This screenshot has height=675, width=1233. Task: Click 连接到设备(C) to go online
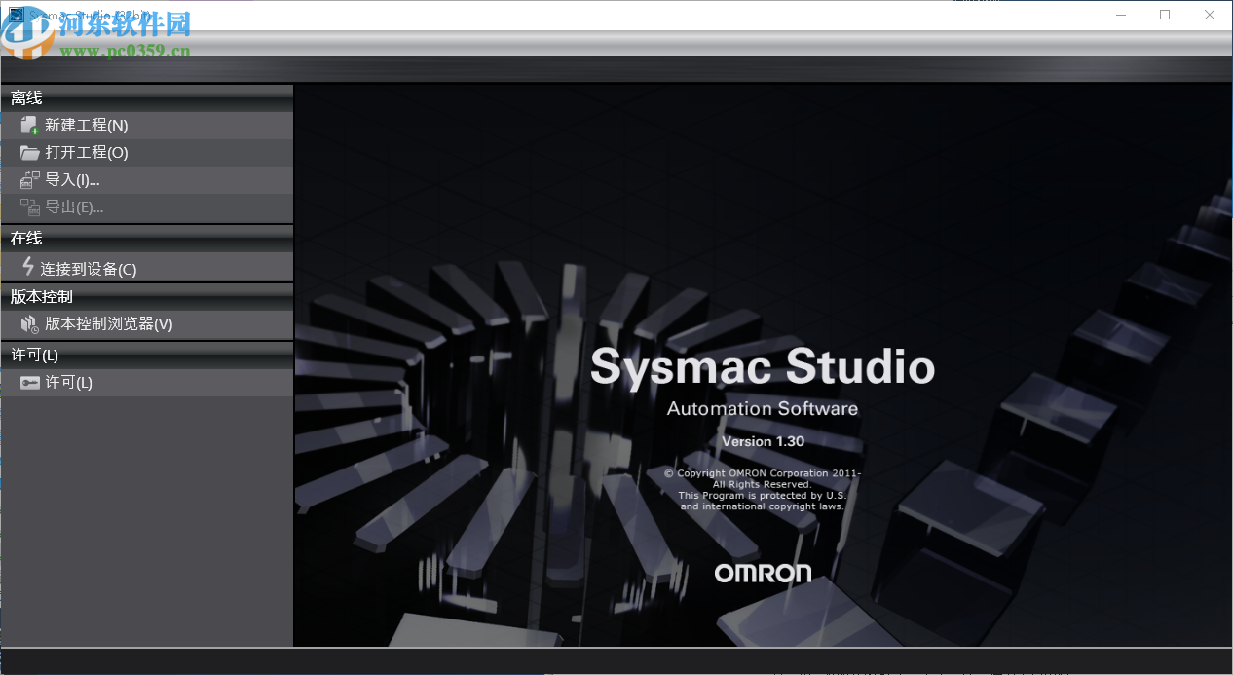86,269
